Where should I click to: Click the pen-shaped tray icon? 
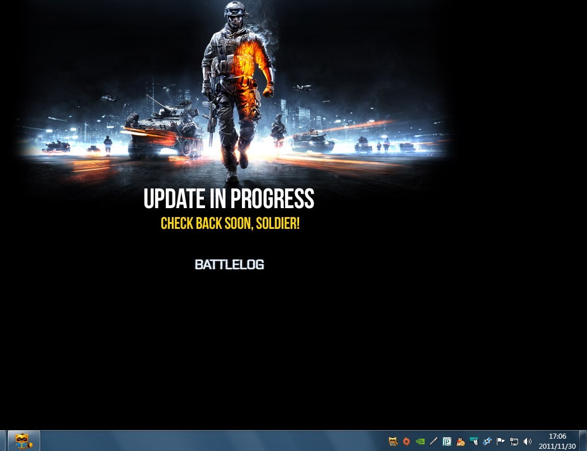point(434,441)
